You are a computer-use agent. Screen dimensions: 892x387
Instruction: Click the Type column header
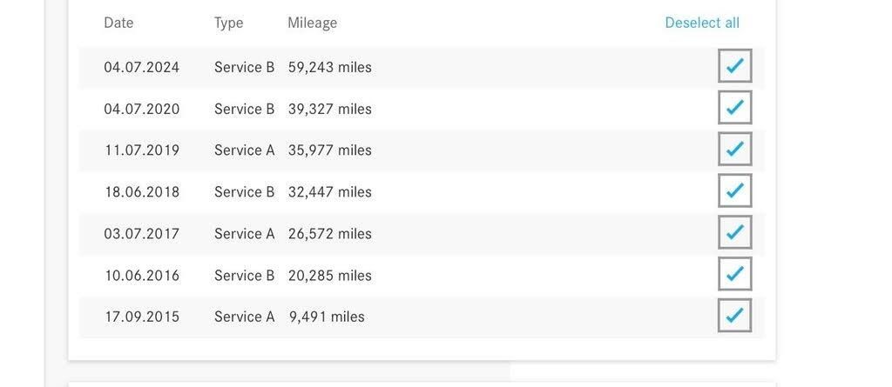coord(229,23)
